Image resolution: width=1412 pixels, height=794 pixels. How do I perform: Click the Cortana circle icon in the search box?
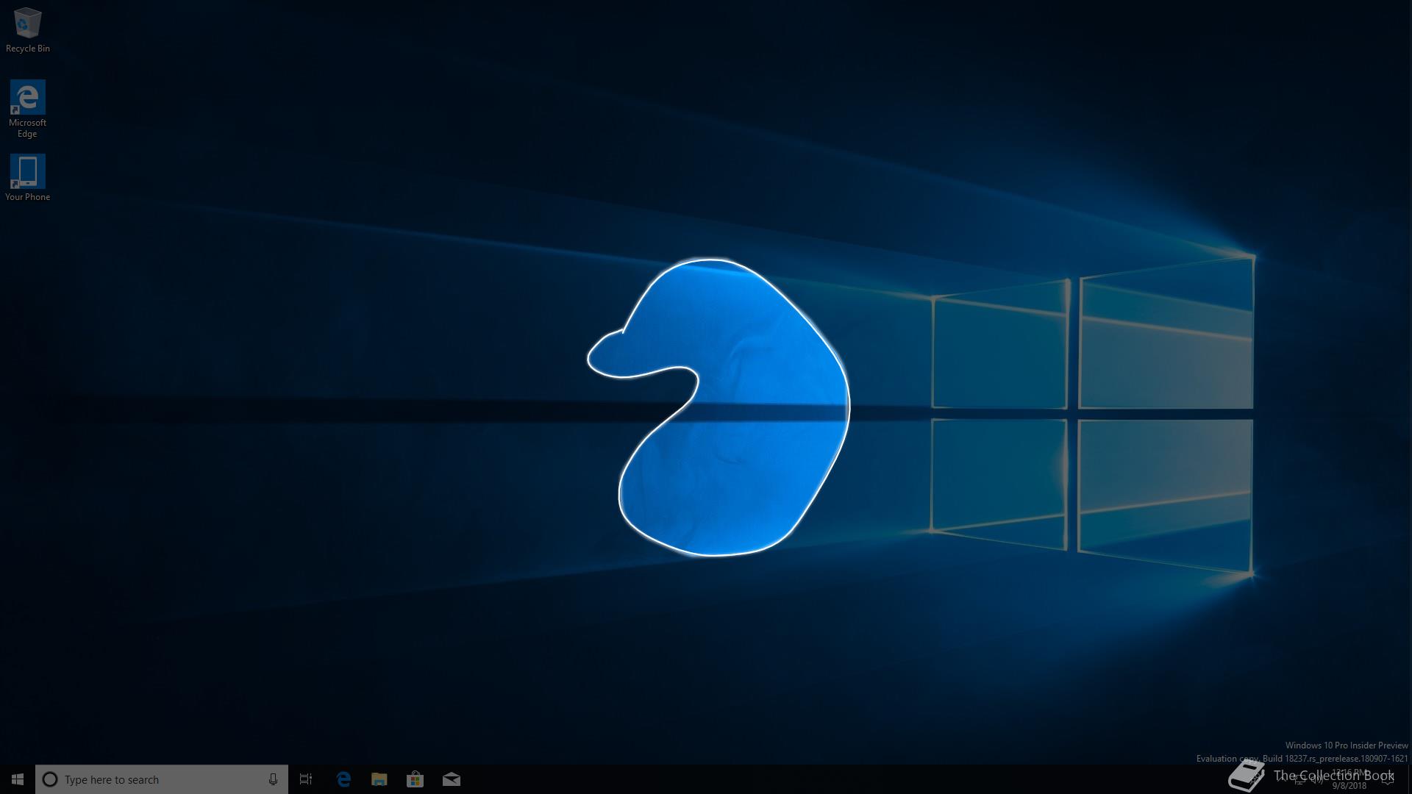point(50,779)
